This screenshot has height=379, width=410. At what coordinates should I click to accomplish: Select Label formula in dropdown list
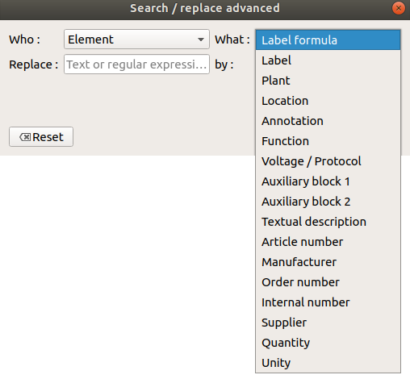[328, 40]
